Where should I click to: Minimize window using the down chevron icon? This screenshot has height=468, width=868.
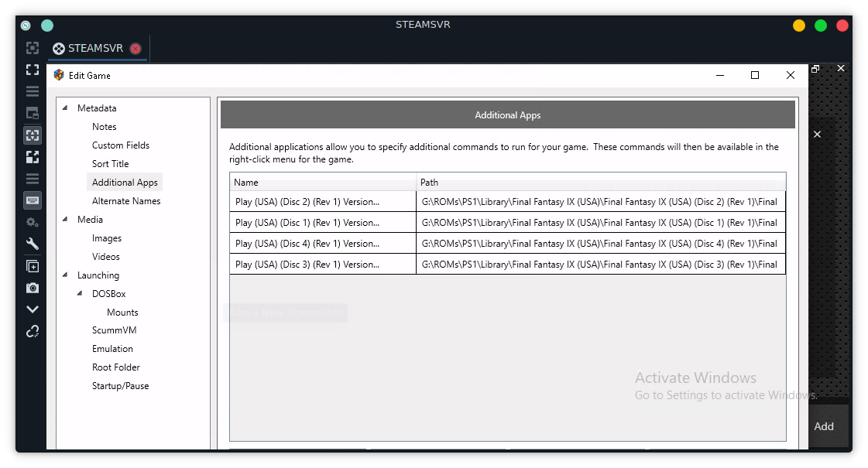tap(33, 309)
